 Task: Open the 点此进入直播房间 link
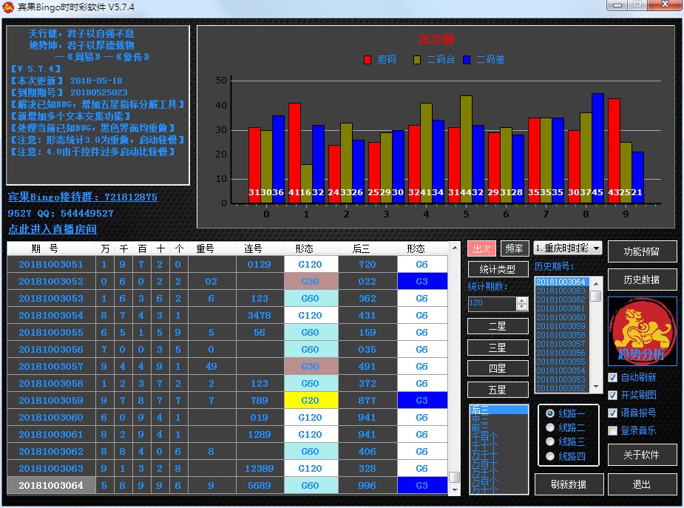tap(53, 229)
